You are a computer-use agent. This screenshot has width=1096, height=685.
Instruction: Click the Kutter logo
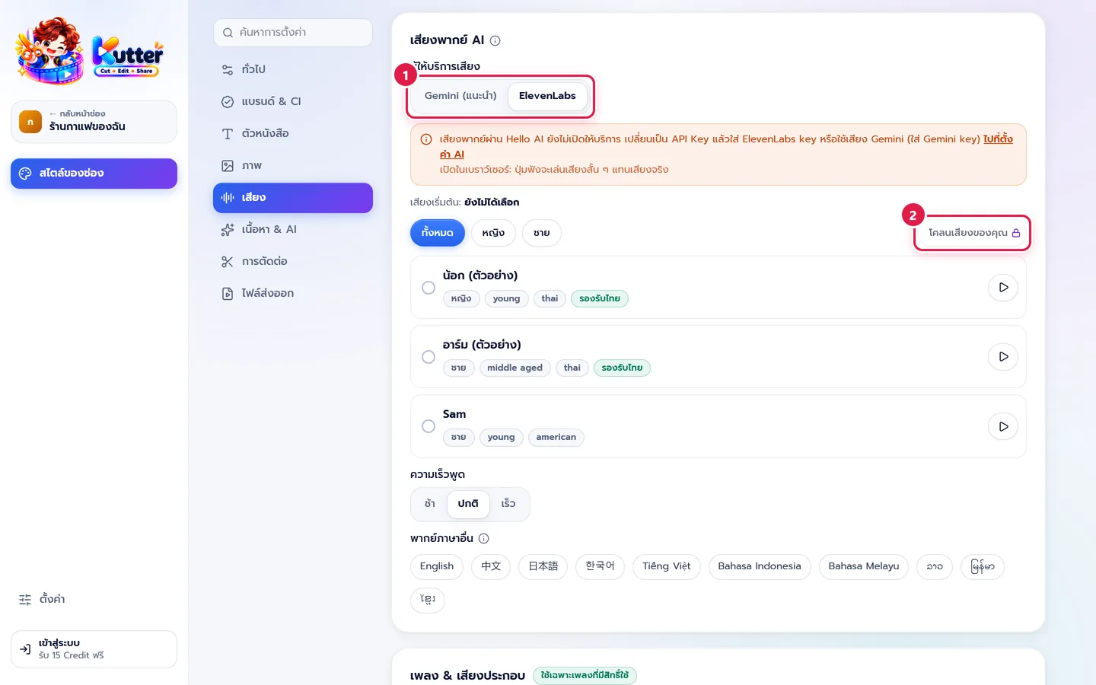coord(90,51)
